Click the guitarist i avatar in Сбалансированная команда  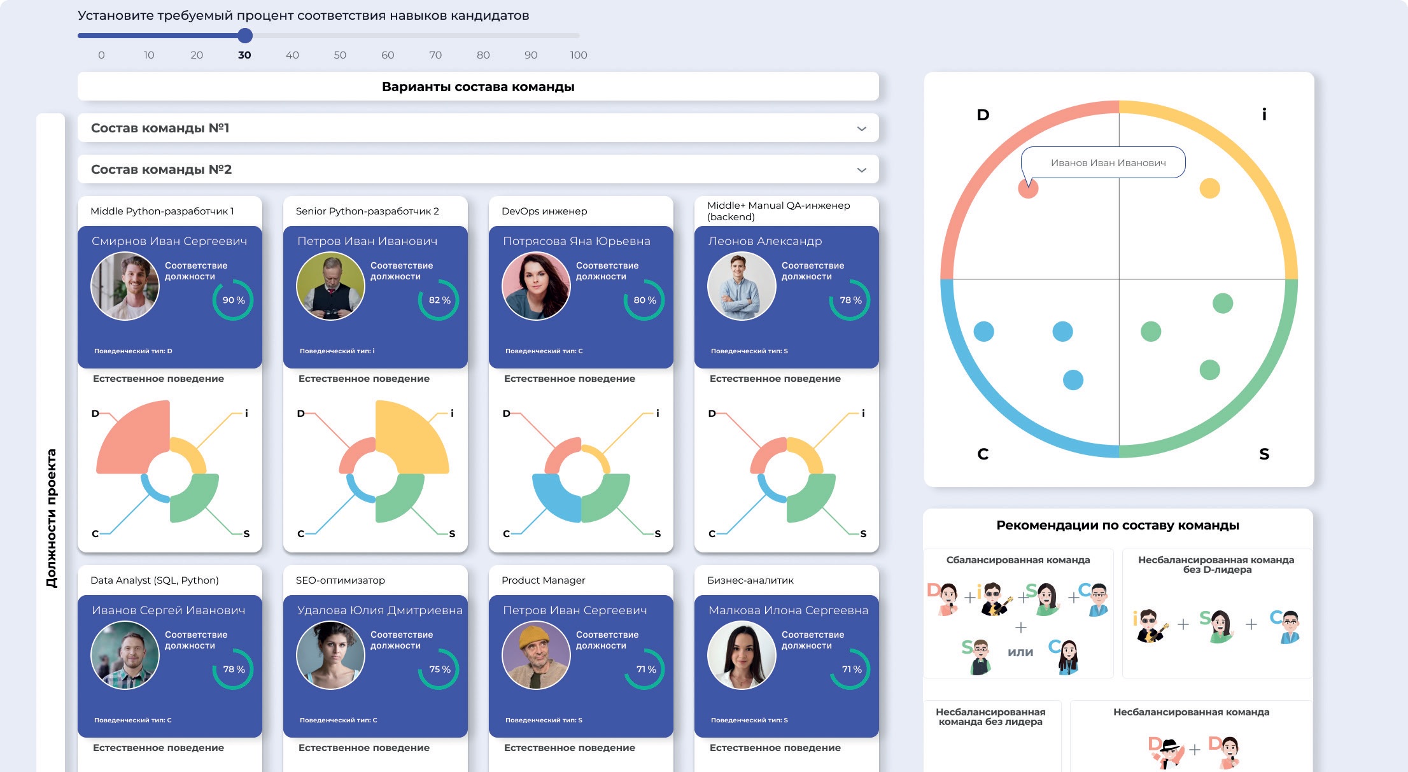click(994, 598)
